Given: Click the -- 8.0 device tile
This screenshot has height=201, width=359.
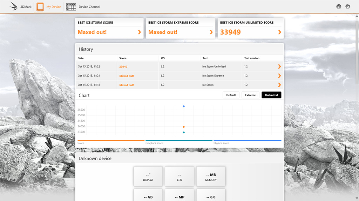Looking at the screenshot, I should [211, 195].
